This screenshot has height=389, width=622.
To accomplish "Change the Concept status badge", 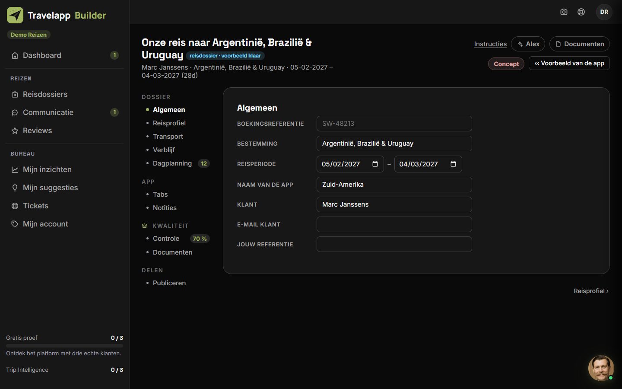I will pyautogui.click(x=506, y=64).
